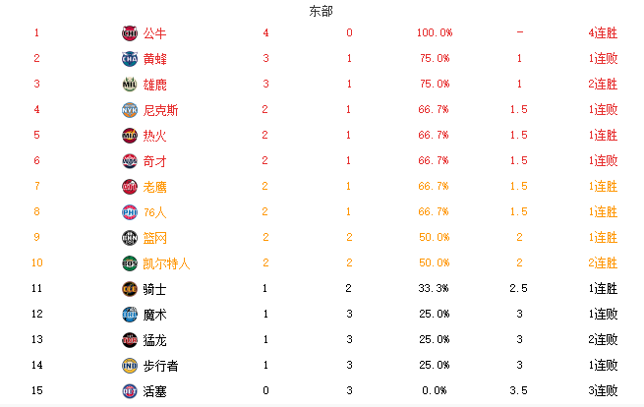Select the 东部 conference heading
This screenshot has width=644, height=407.
coord(322,11)
